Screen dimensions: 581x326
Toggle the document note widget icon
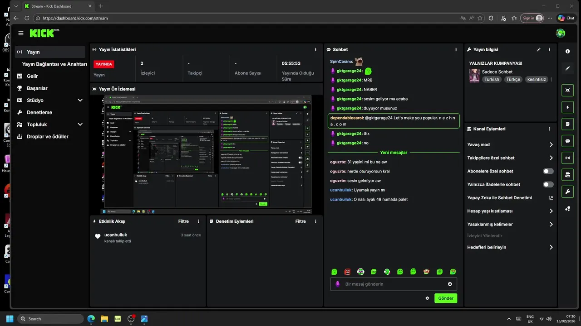pyautogui.click(x=567, y=124)
